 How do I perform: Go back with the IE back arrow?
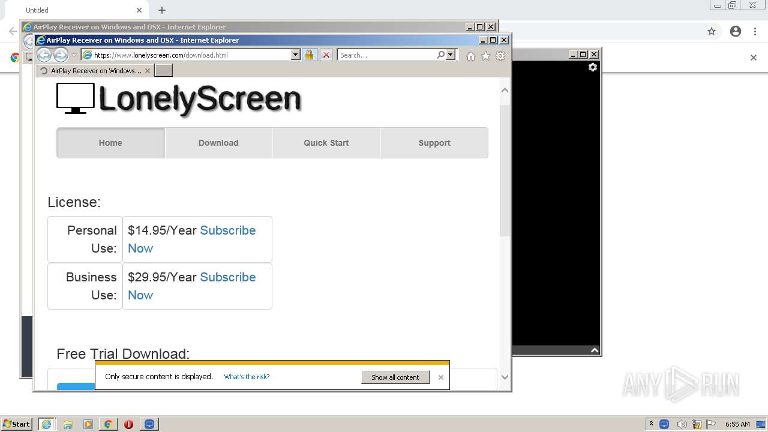[x=44, y=55]
